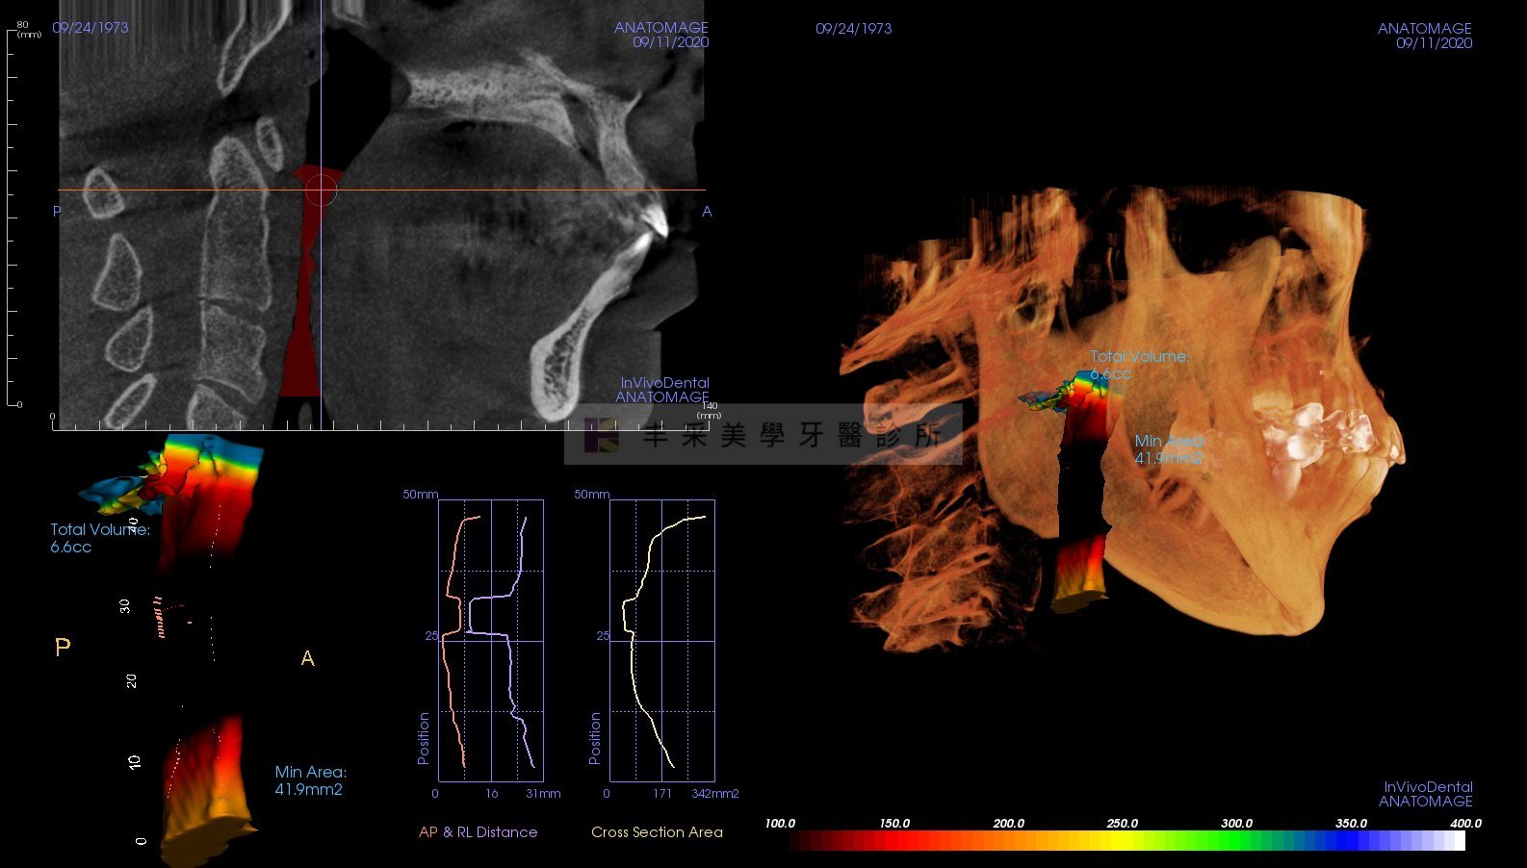
Task: Click the A orientation marker on the sagittal slice
Action: click(x=707, y=211)
